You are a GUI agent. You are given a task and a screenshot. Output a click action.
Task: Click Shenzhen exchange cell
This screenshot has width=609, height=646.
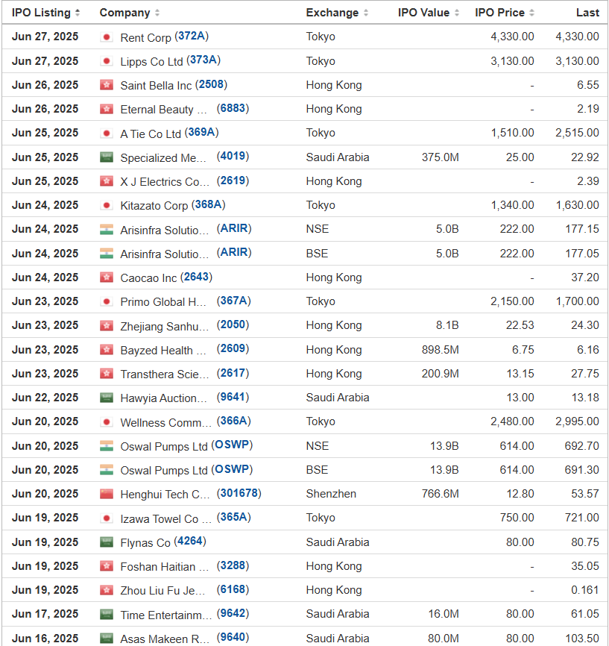tap(331, 494)
